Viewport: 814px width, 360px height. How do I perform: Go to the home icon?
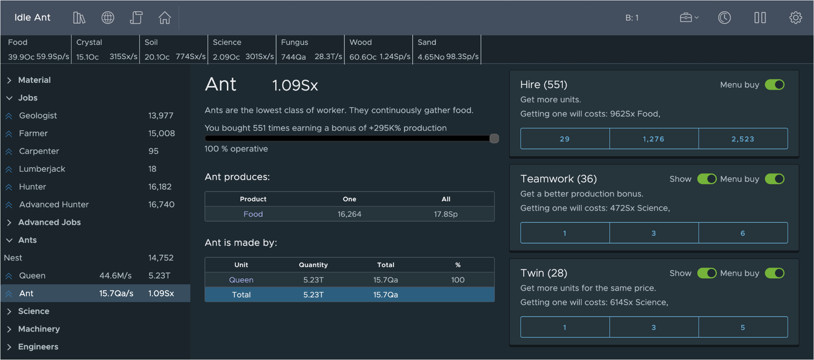click(x=165, y=17)
